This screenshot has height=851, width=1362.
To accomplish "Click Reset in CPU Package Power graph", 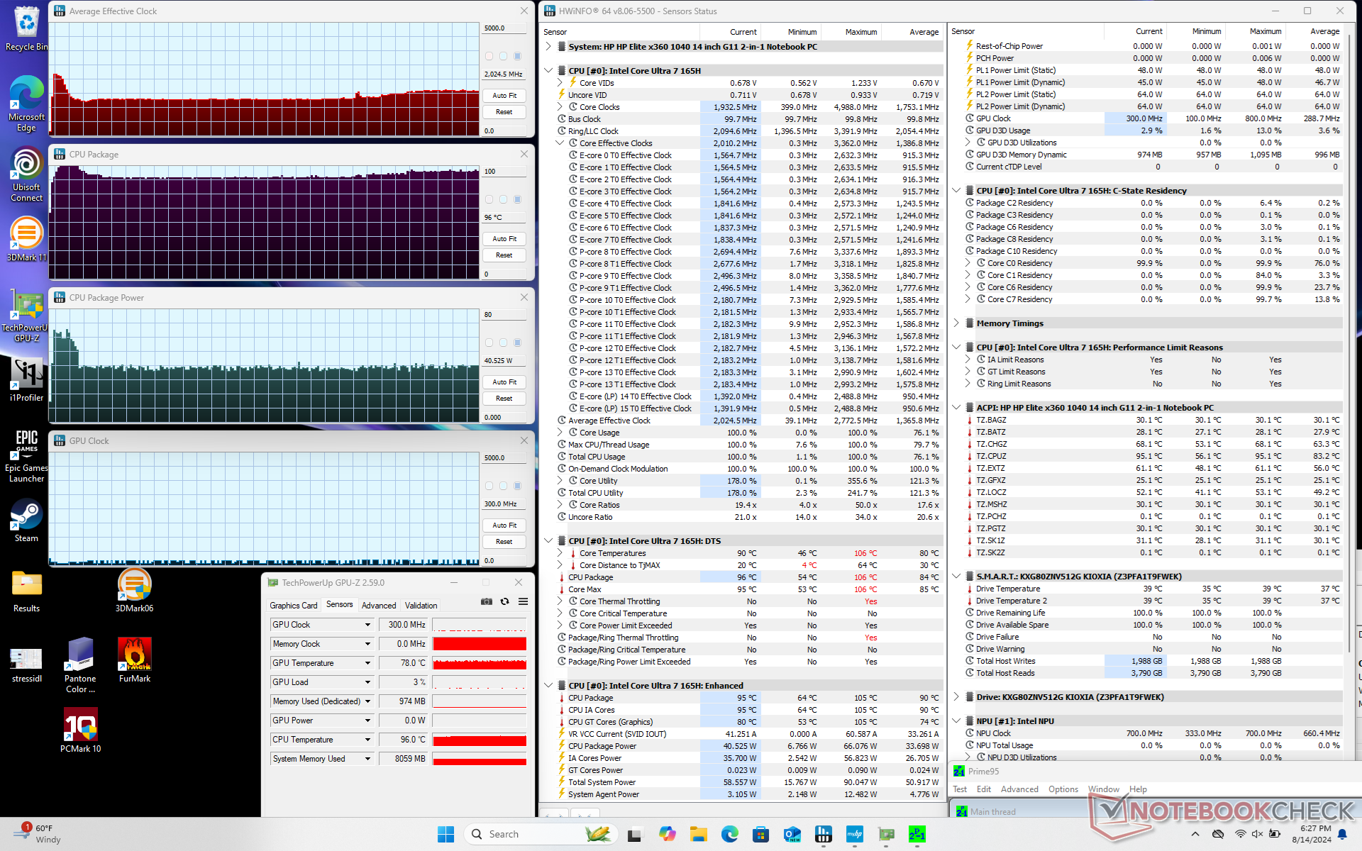I will (x=504, y=399).
